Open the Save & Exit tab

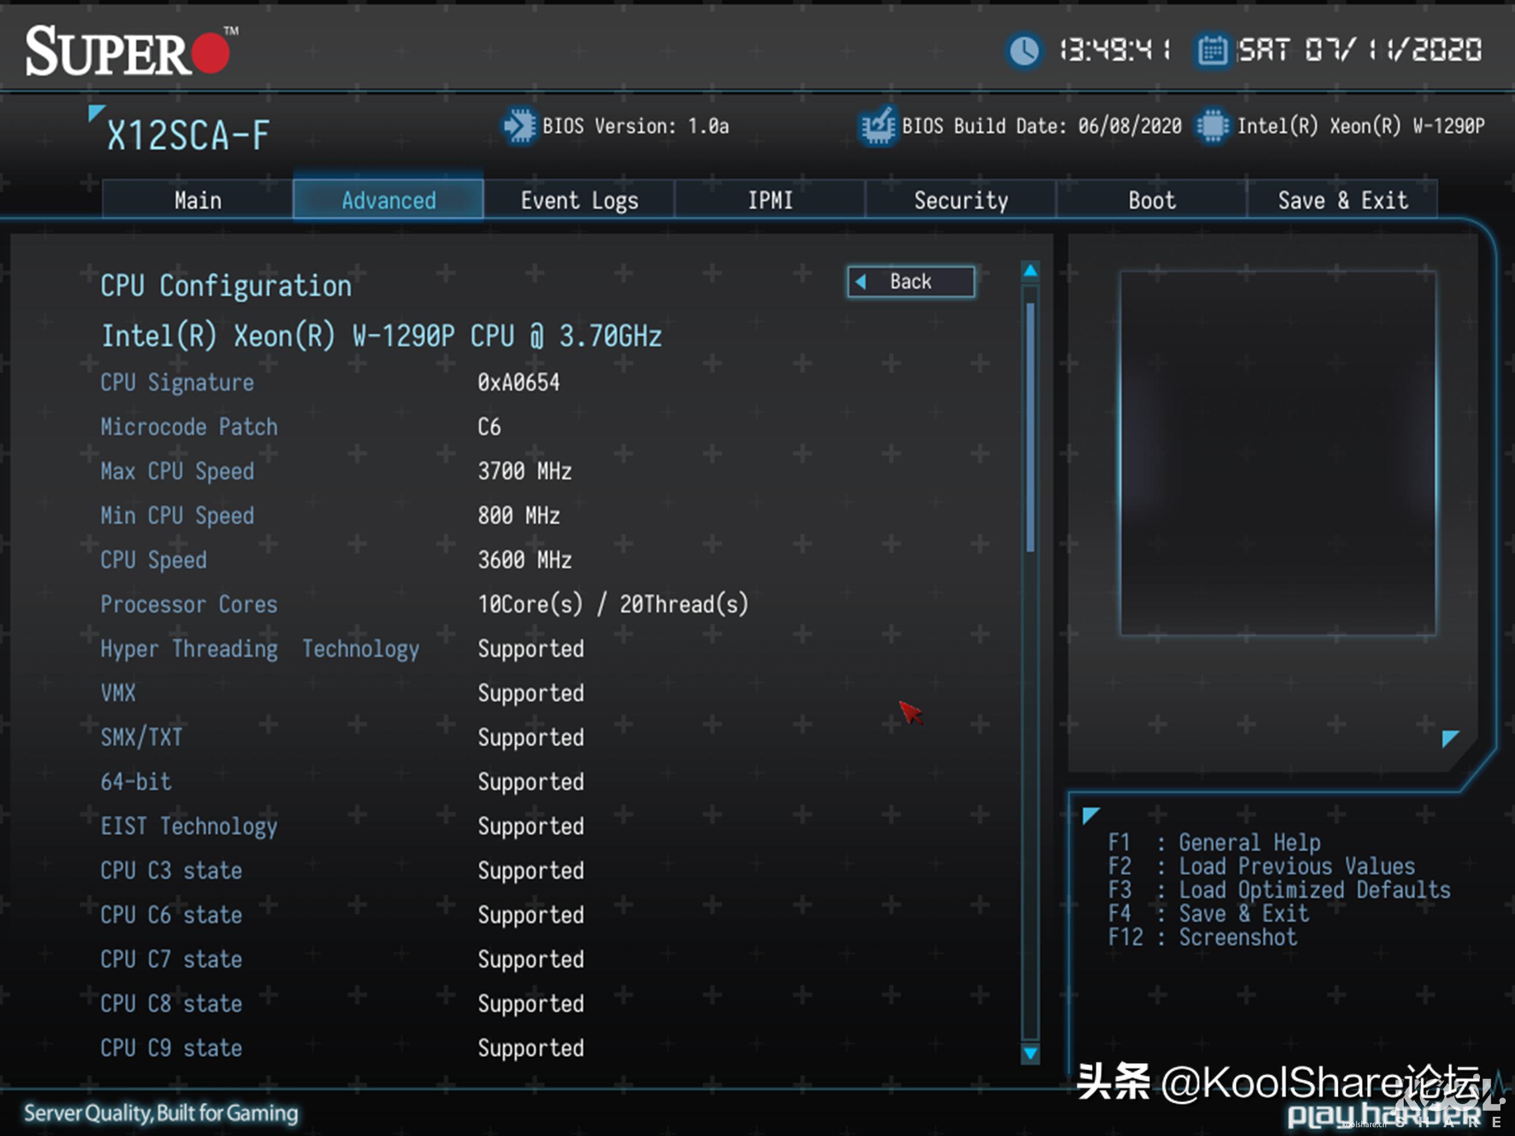[x=1343, y=200]
